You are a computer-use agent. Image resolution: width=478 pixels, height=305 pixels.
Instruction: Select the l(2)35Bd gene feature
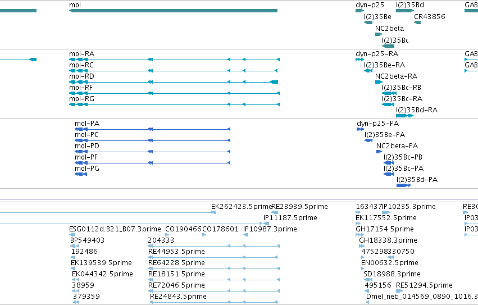[405, 11]
